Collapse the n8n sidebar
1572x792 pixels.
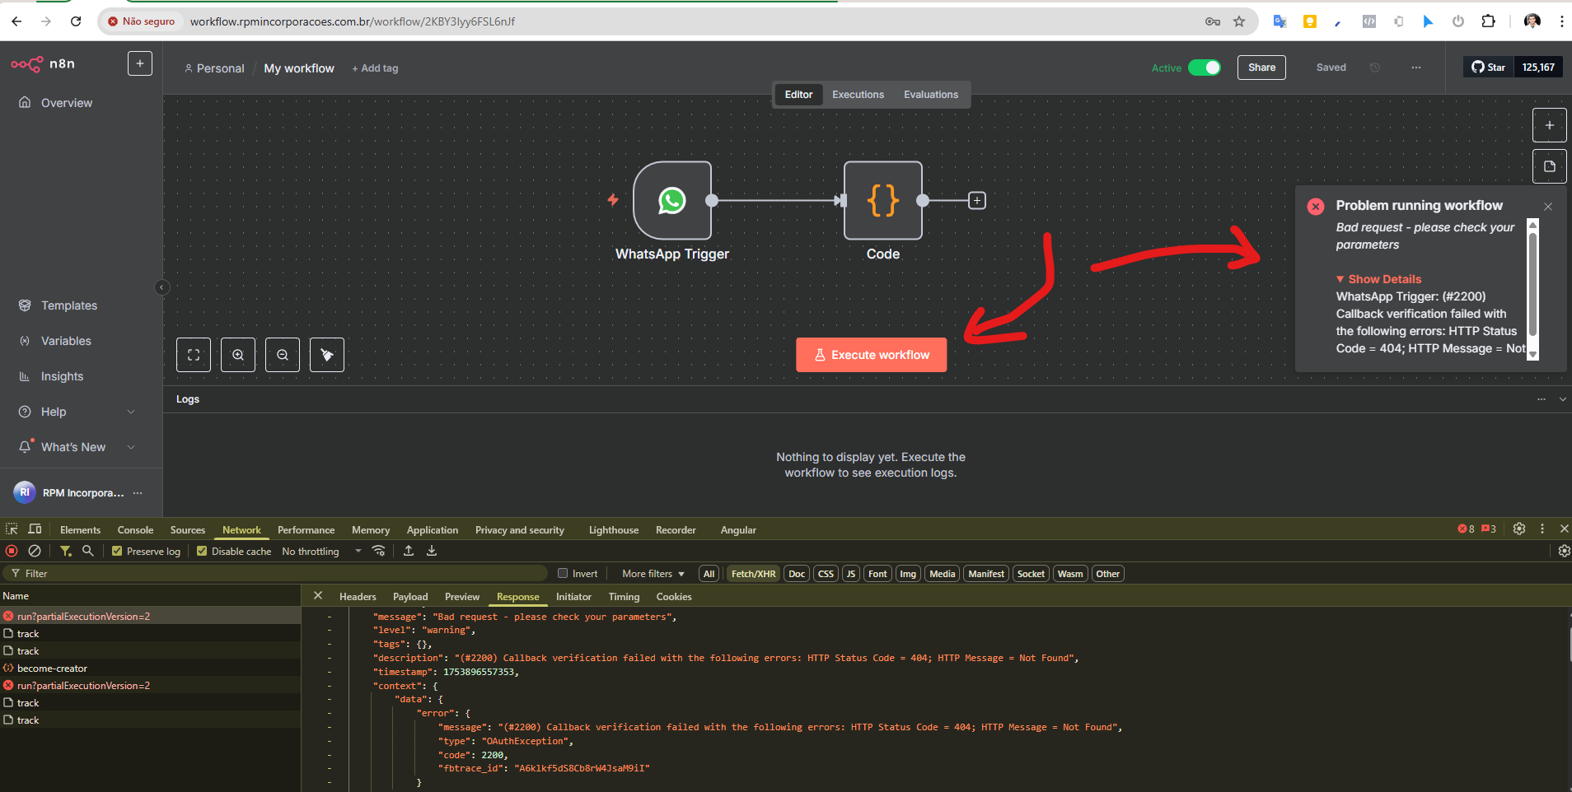coord(161,287)
